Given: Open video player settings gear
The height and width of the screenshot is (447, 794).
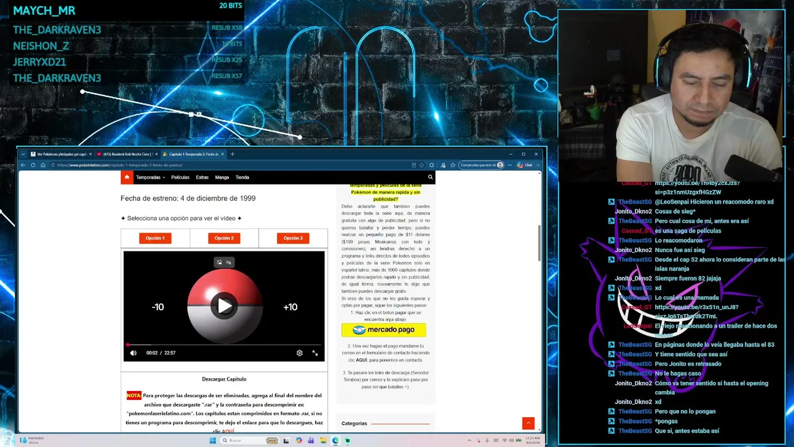Looking at the screenshot, I should (x=300, y=353).
